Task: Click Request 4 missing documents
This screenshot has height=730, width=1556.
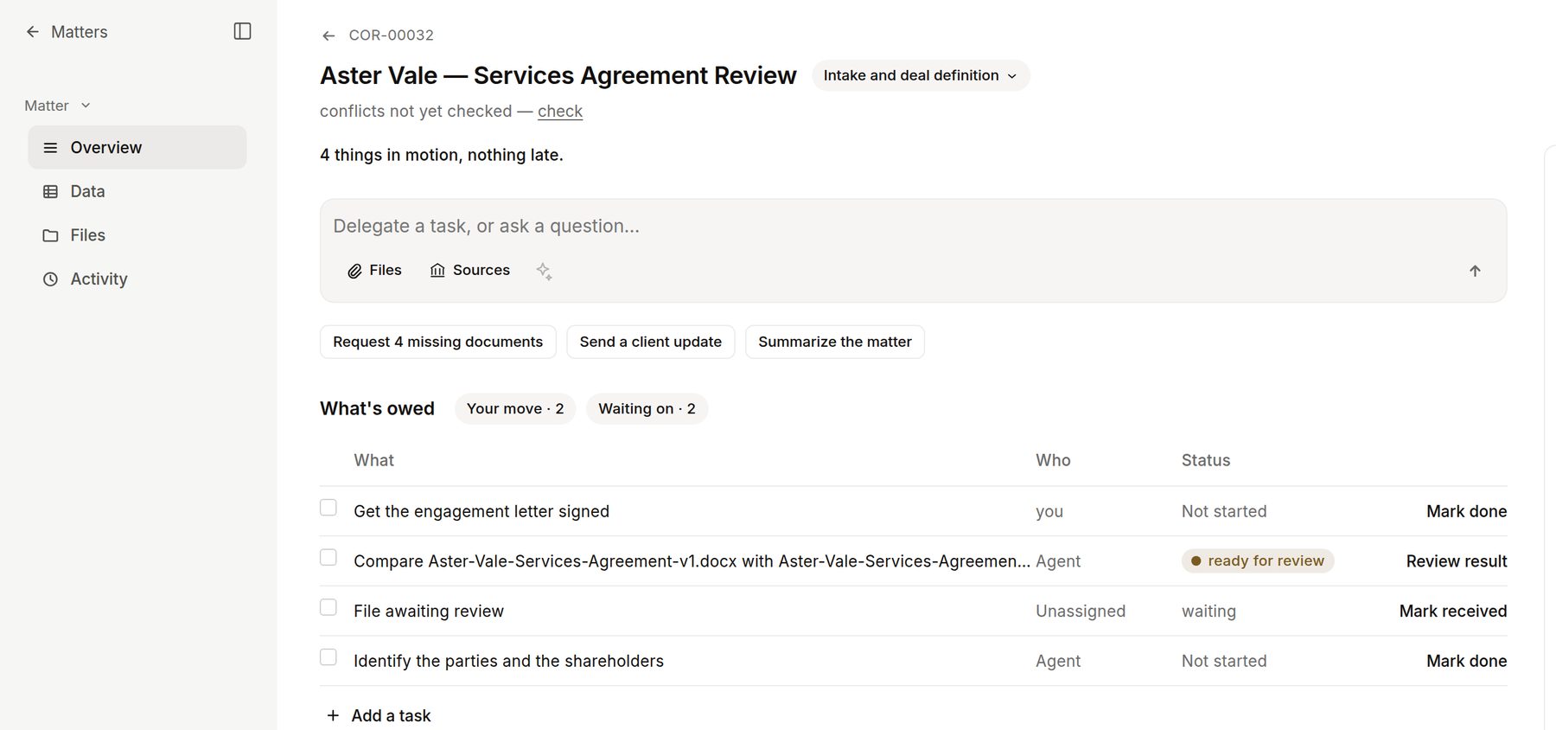Action: [x=438, y=342]
